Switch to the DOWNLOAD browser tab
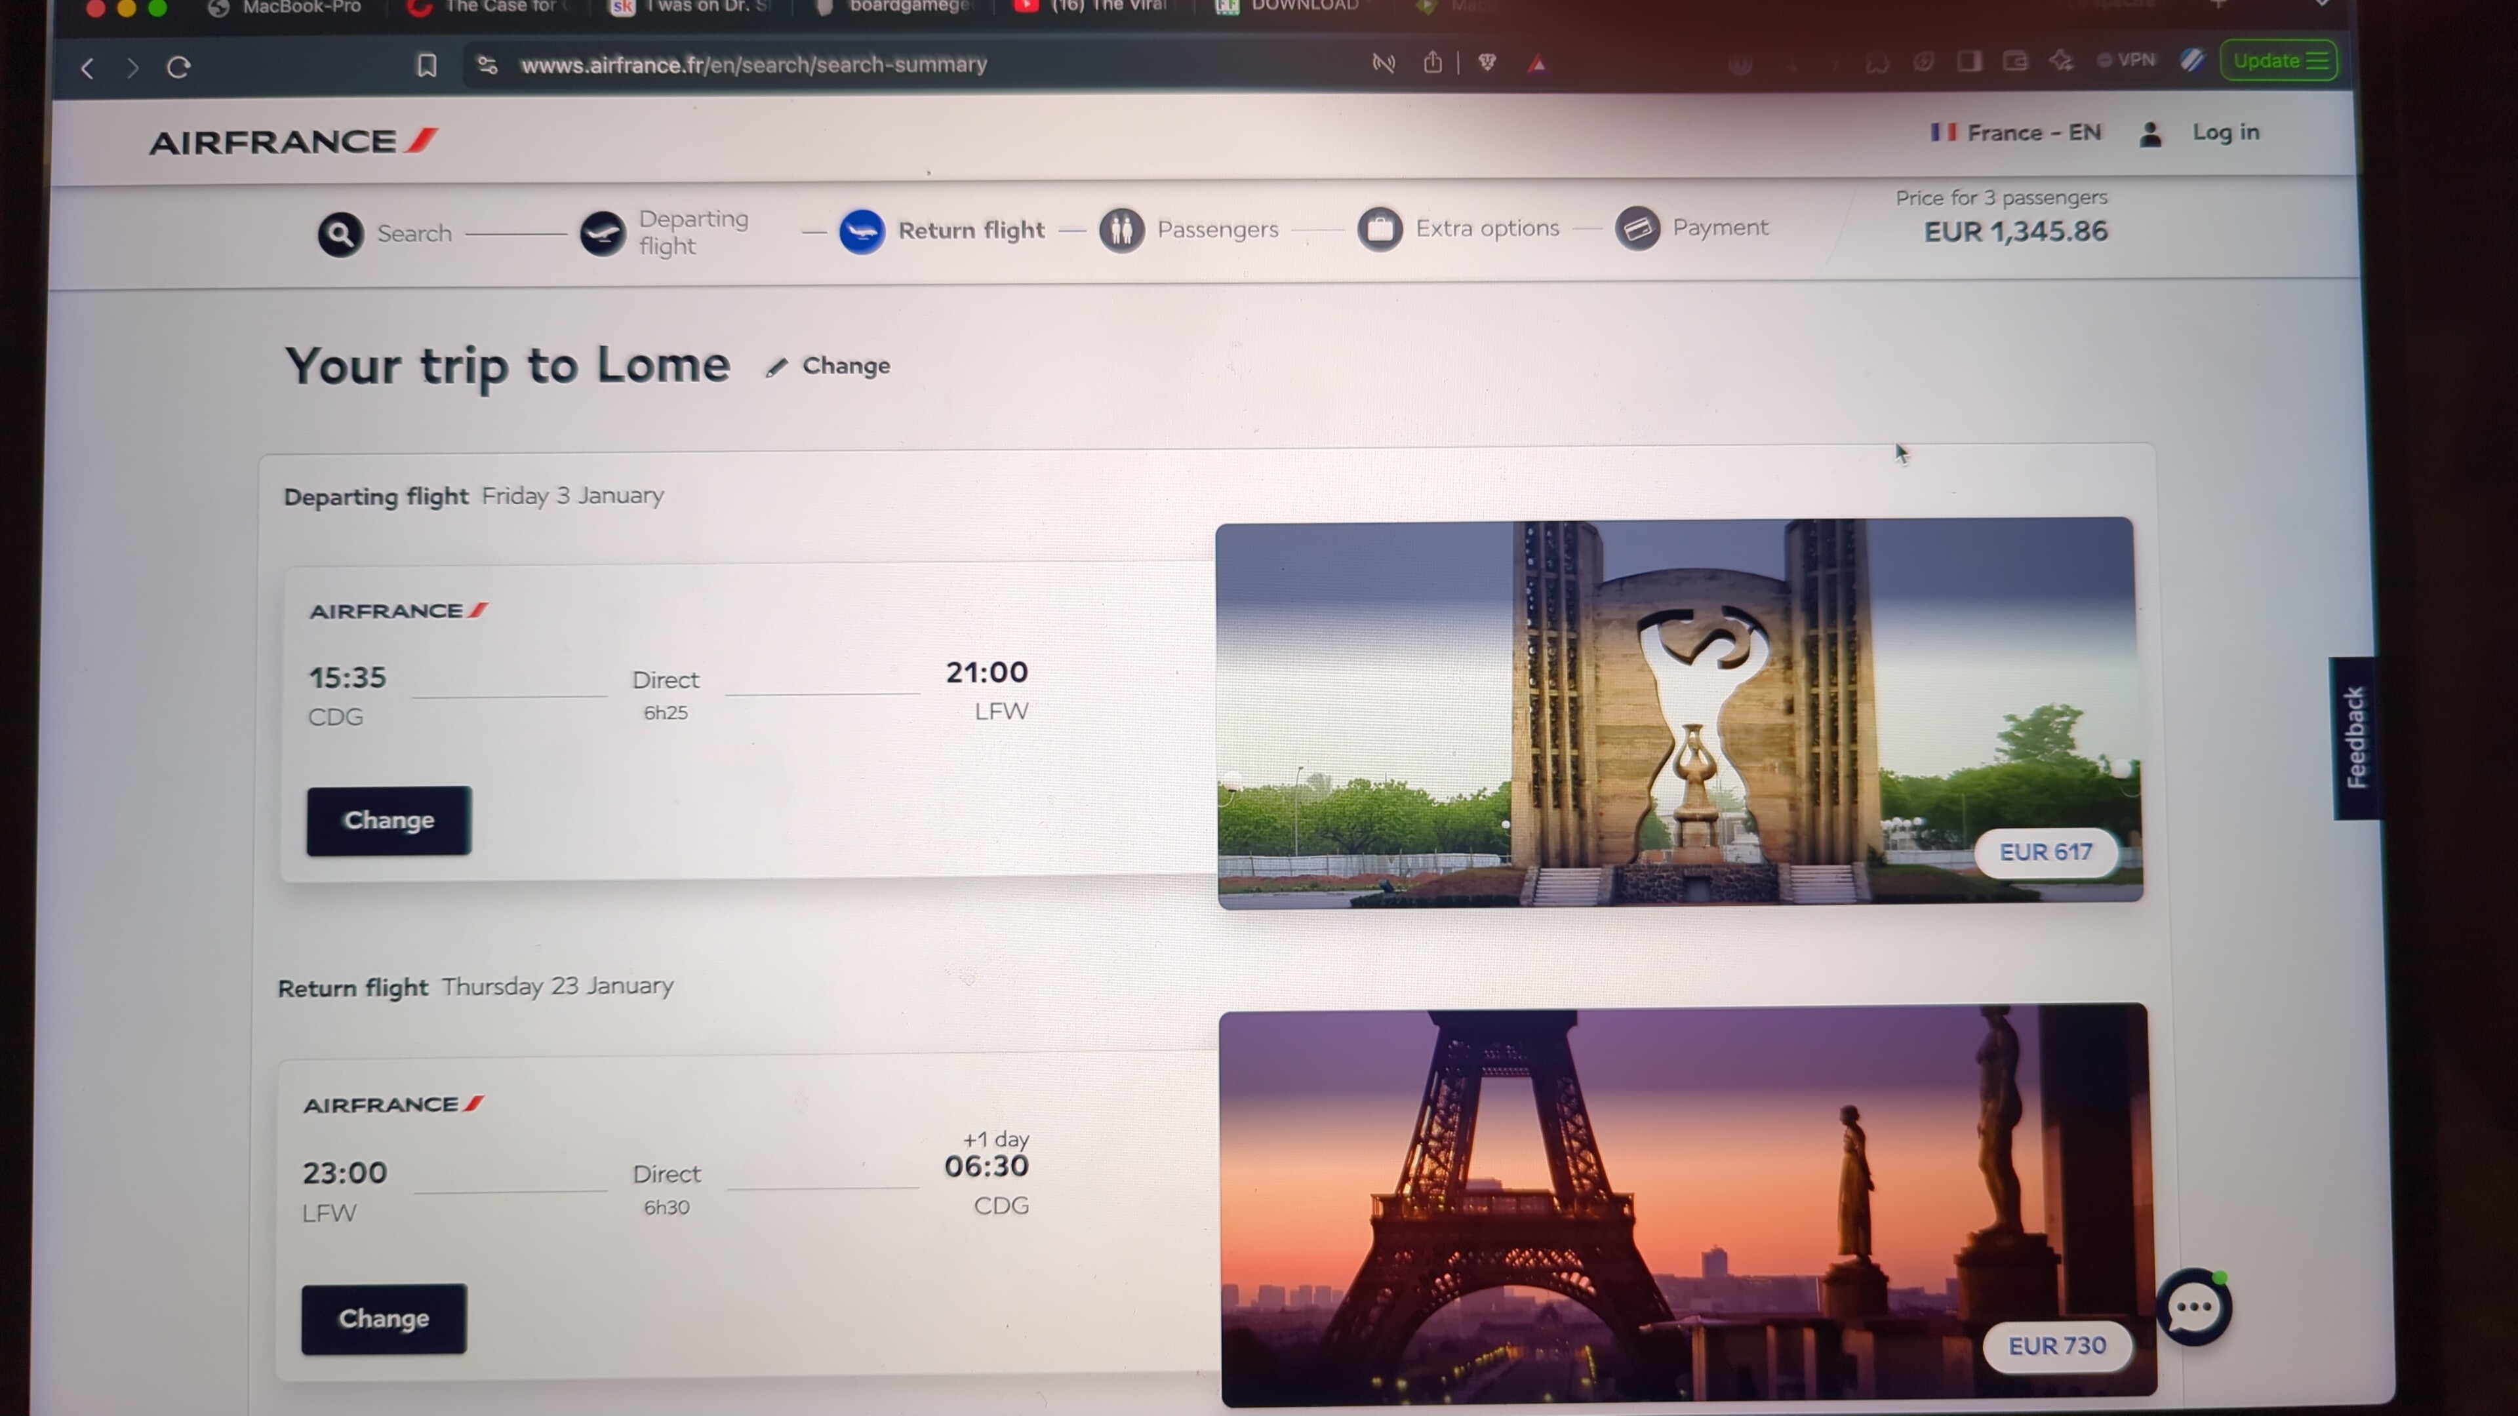 click(1300, 7)
